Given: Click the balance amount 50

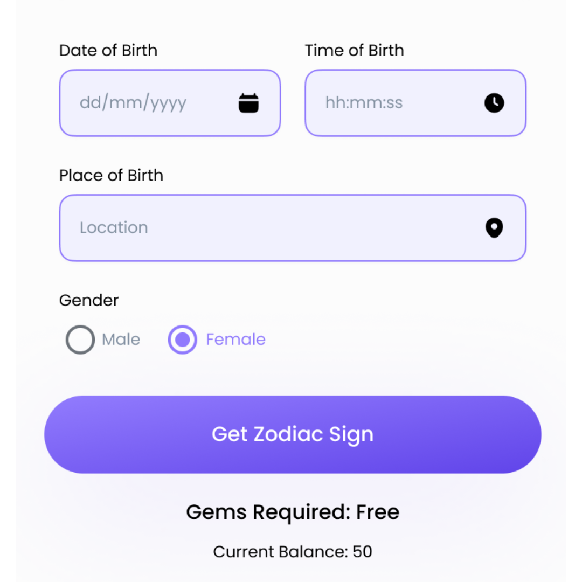Looking at the screenshot, I should pyautogui.click(x=363, y=552).
